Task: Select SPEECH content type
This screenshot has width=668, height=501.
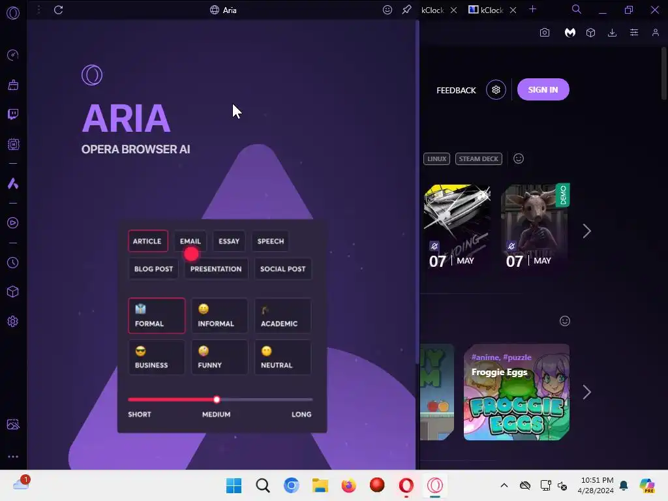Action: tap(270, 241)
